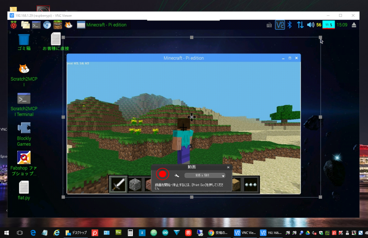Minimize the VNC Viewer window
The width and height of the screenshot is (368, 238).
[328, 15]
